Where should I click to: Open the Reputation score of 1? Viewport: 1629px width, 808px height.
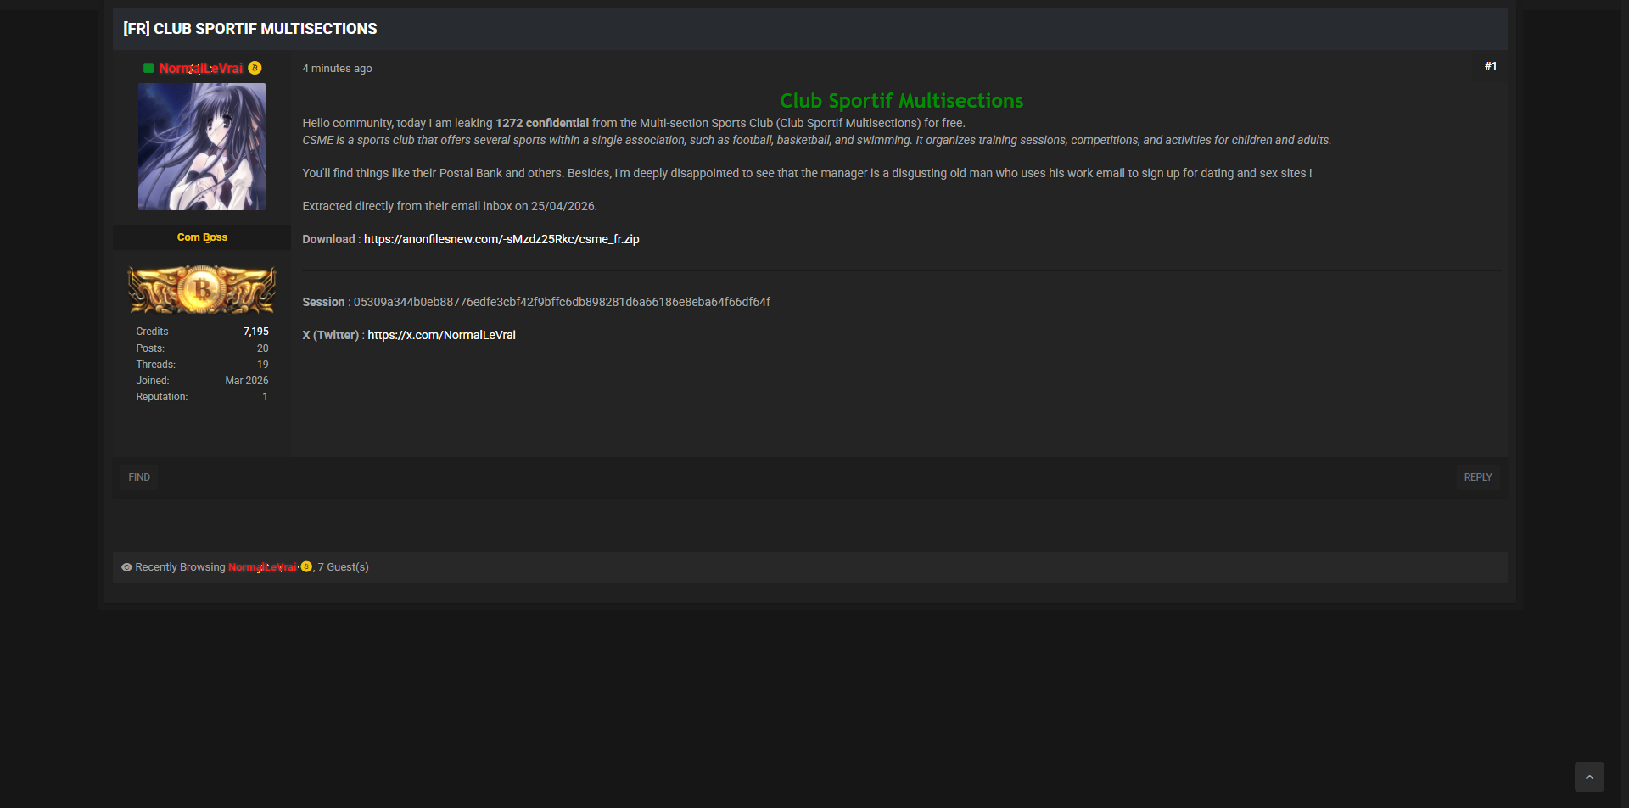265,397
